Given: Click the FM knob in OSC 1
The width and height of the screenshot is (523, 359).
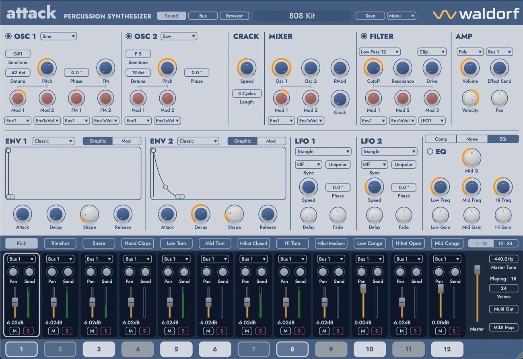Looking at the screenshot, I should click(105, 68).
